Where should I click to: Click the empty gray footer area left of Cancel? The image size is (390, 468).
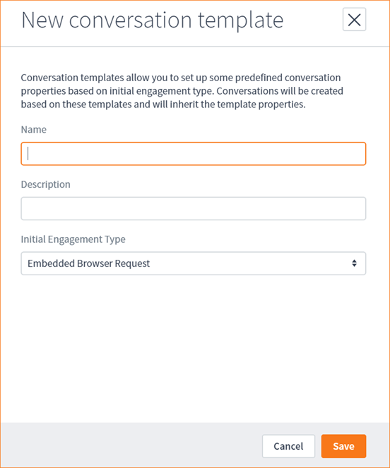tap(131, 445)
